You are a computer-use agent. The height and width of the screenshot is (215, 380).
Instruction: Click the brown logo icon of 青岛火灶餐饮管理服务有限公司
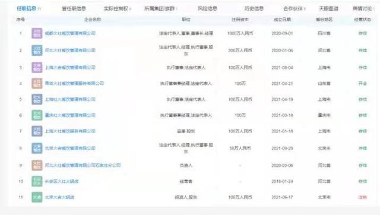tap(37, 83)
